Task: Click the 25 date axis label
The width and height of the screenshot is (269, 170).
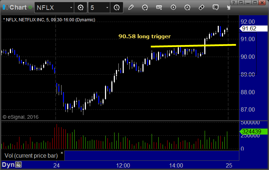Action: coord(229,165)
